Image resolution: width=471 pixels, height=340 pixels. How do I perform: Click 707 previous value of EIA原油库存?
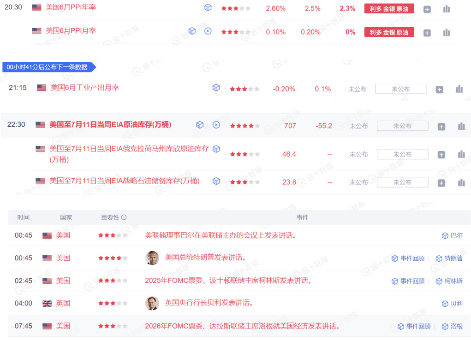(290, 126)
